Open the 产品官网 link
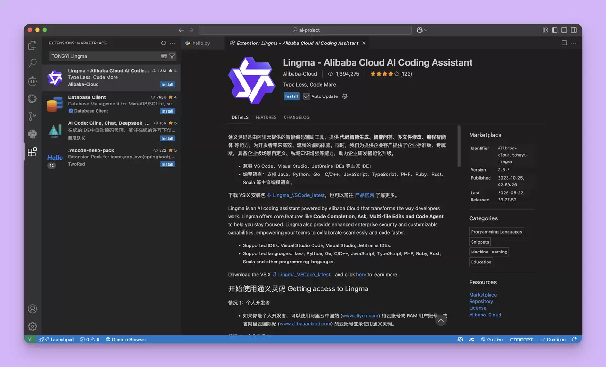 365,195
